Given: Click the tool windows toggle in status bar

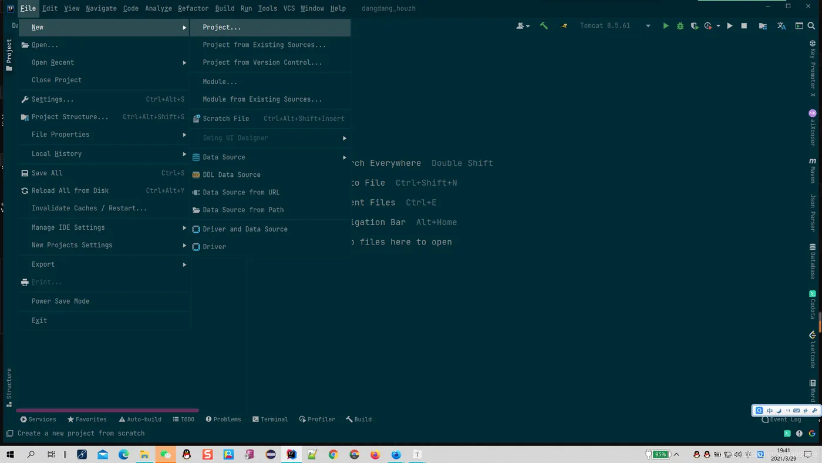Looking at the screenshot, I should click(x=9, y=434).
